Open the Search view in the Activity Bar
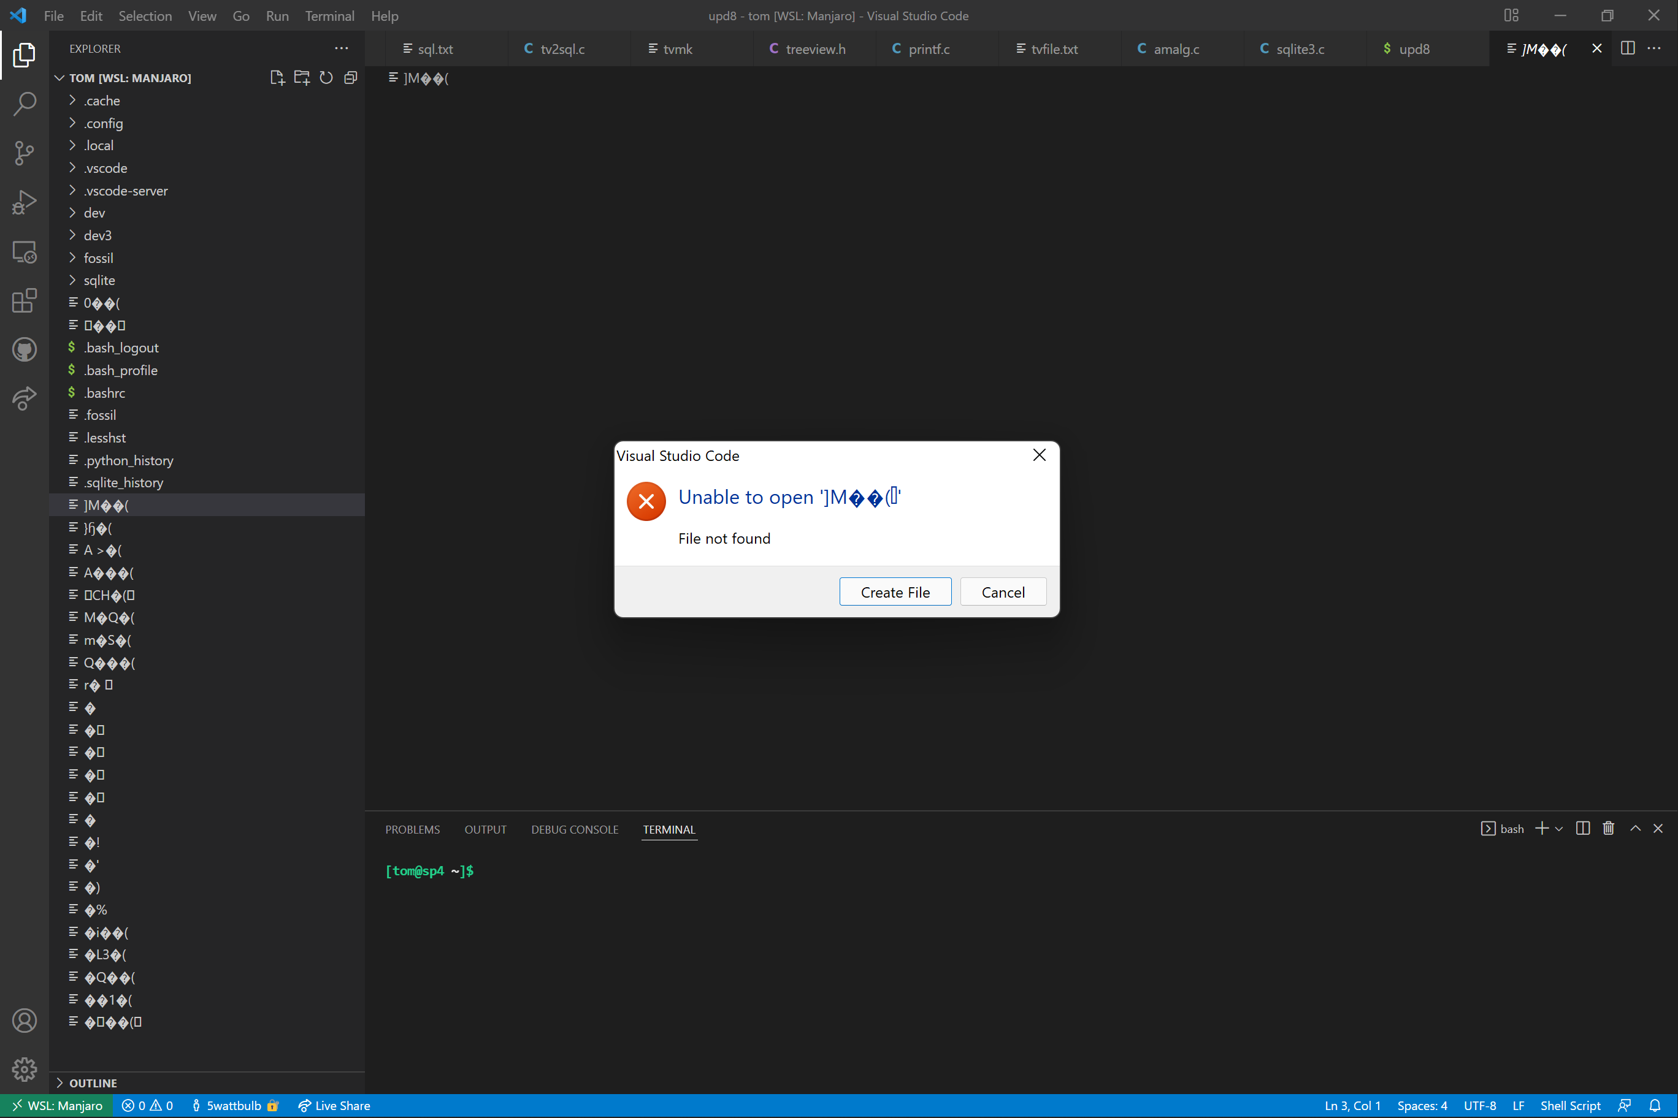1678x1118 pixels. click(x=25, y=104)
